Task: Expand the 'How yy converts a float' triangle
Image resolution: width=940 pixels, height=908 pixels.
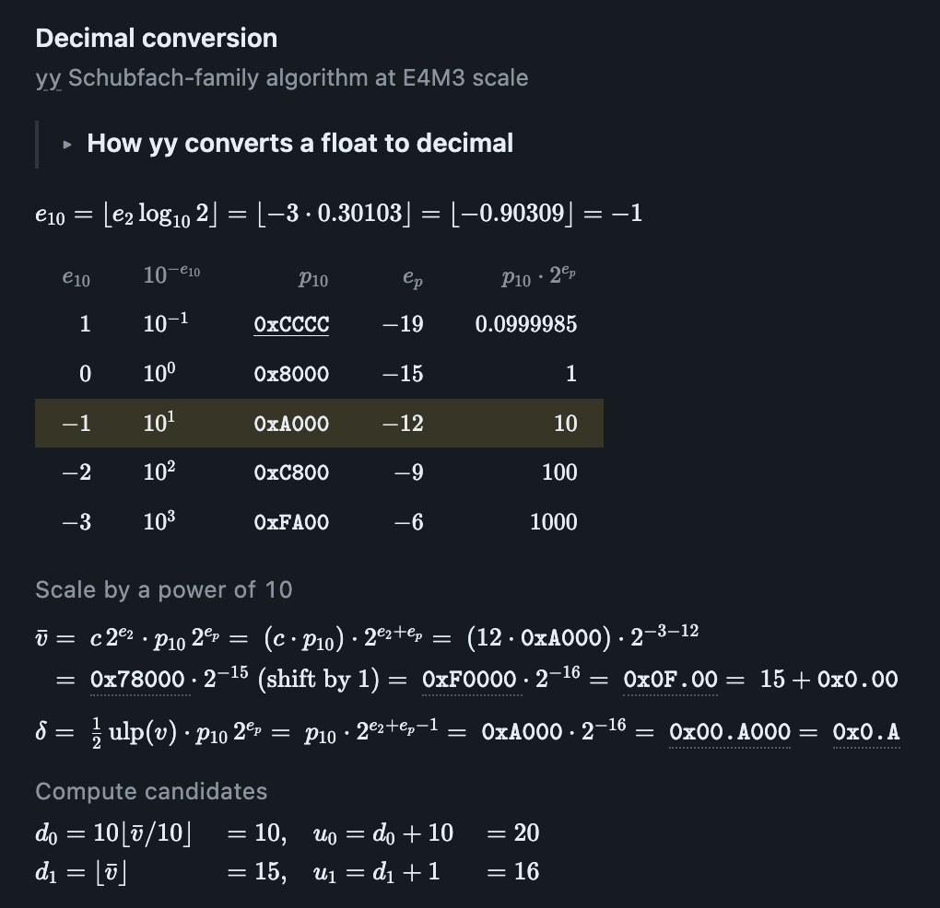Action: point(67,145)
